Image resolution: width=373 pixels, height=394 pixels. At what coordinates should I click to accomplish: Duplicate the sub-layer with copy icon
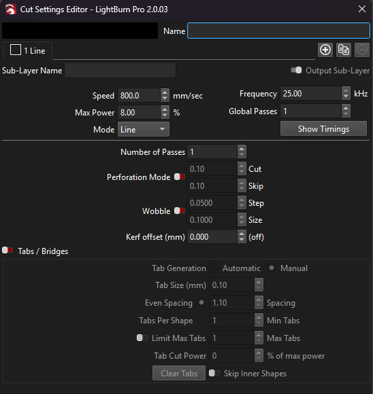point(344,50)
